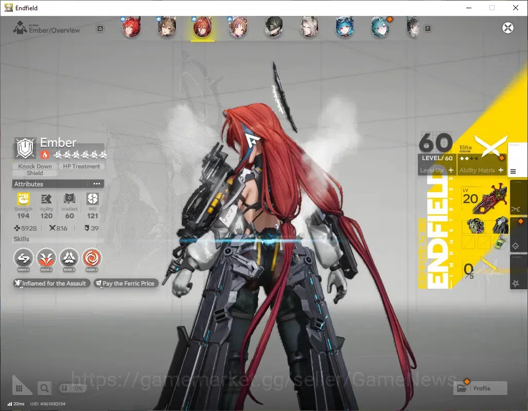528x411 pixels.
Task: Open Ability Matrix with plus button
Action: 501,170
